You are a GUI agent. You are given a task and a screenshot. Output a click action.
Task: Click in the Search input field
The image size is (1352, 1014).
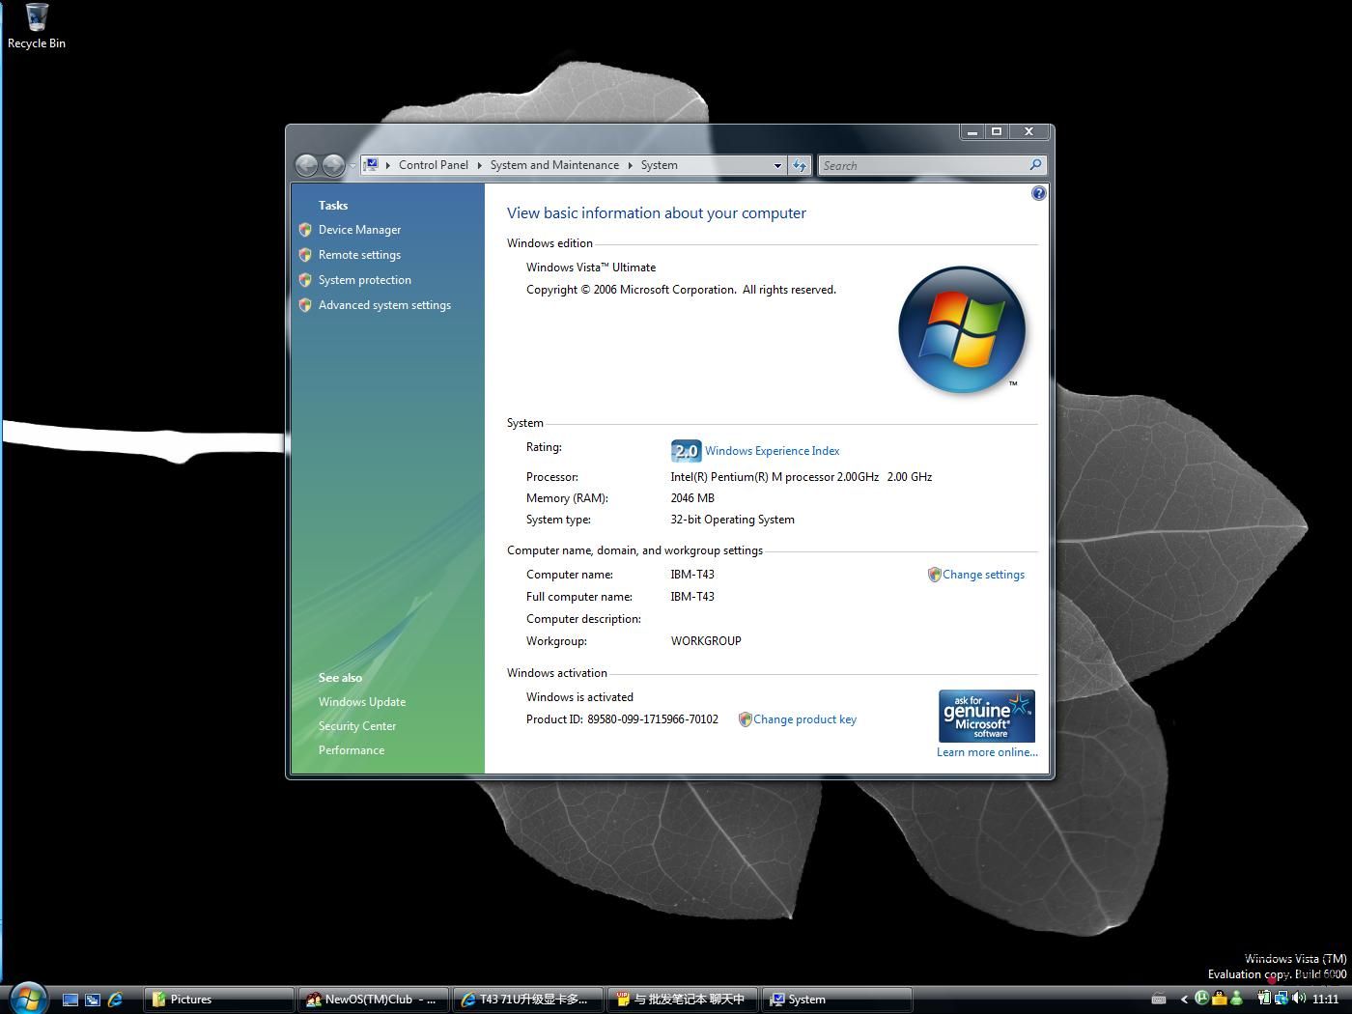[922, 166]
